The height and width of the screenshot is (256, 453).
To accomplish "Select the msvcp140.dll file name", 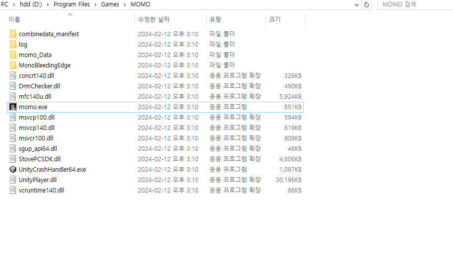I will [37, 128].
